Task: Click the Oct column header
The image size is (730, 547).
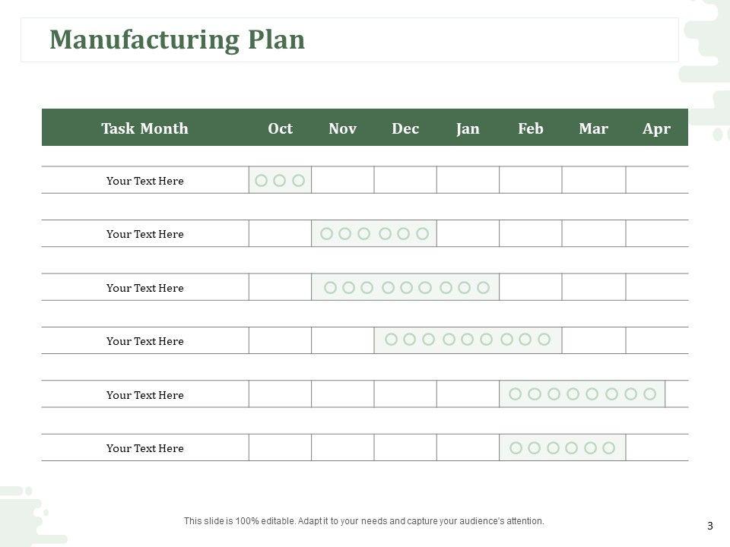Action: (280, 128)
